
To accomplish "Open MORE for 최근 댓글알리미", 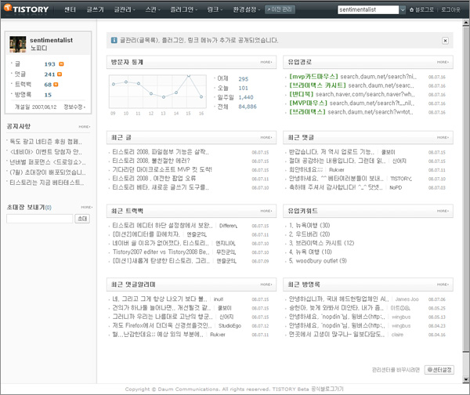I will (266, 284).
